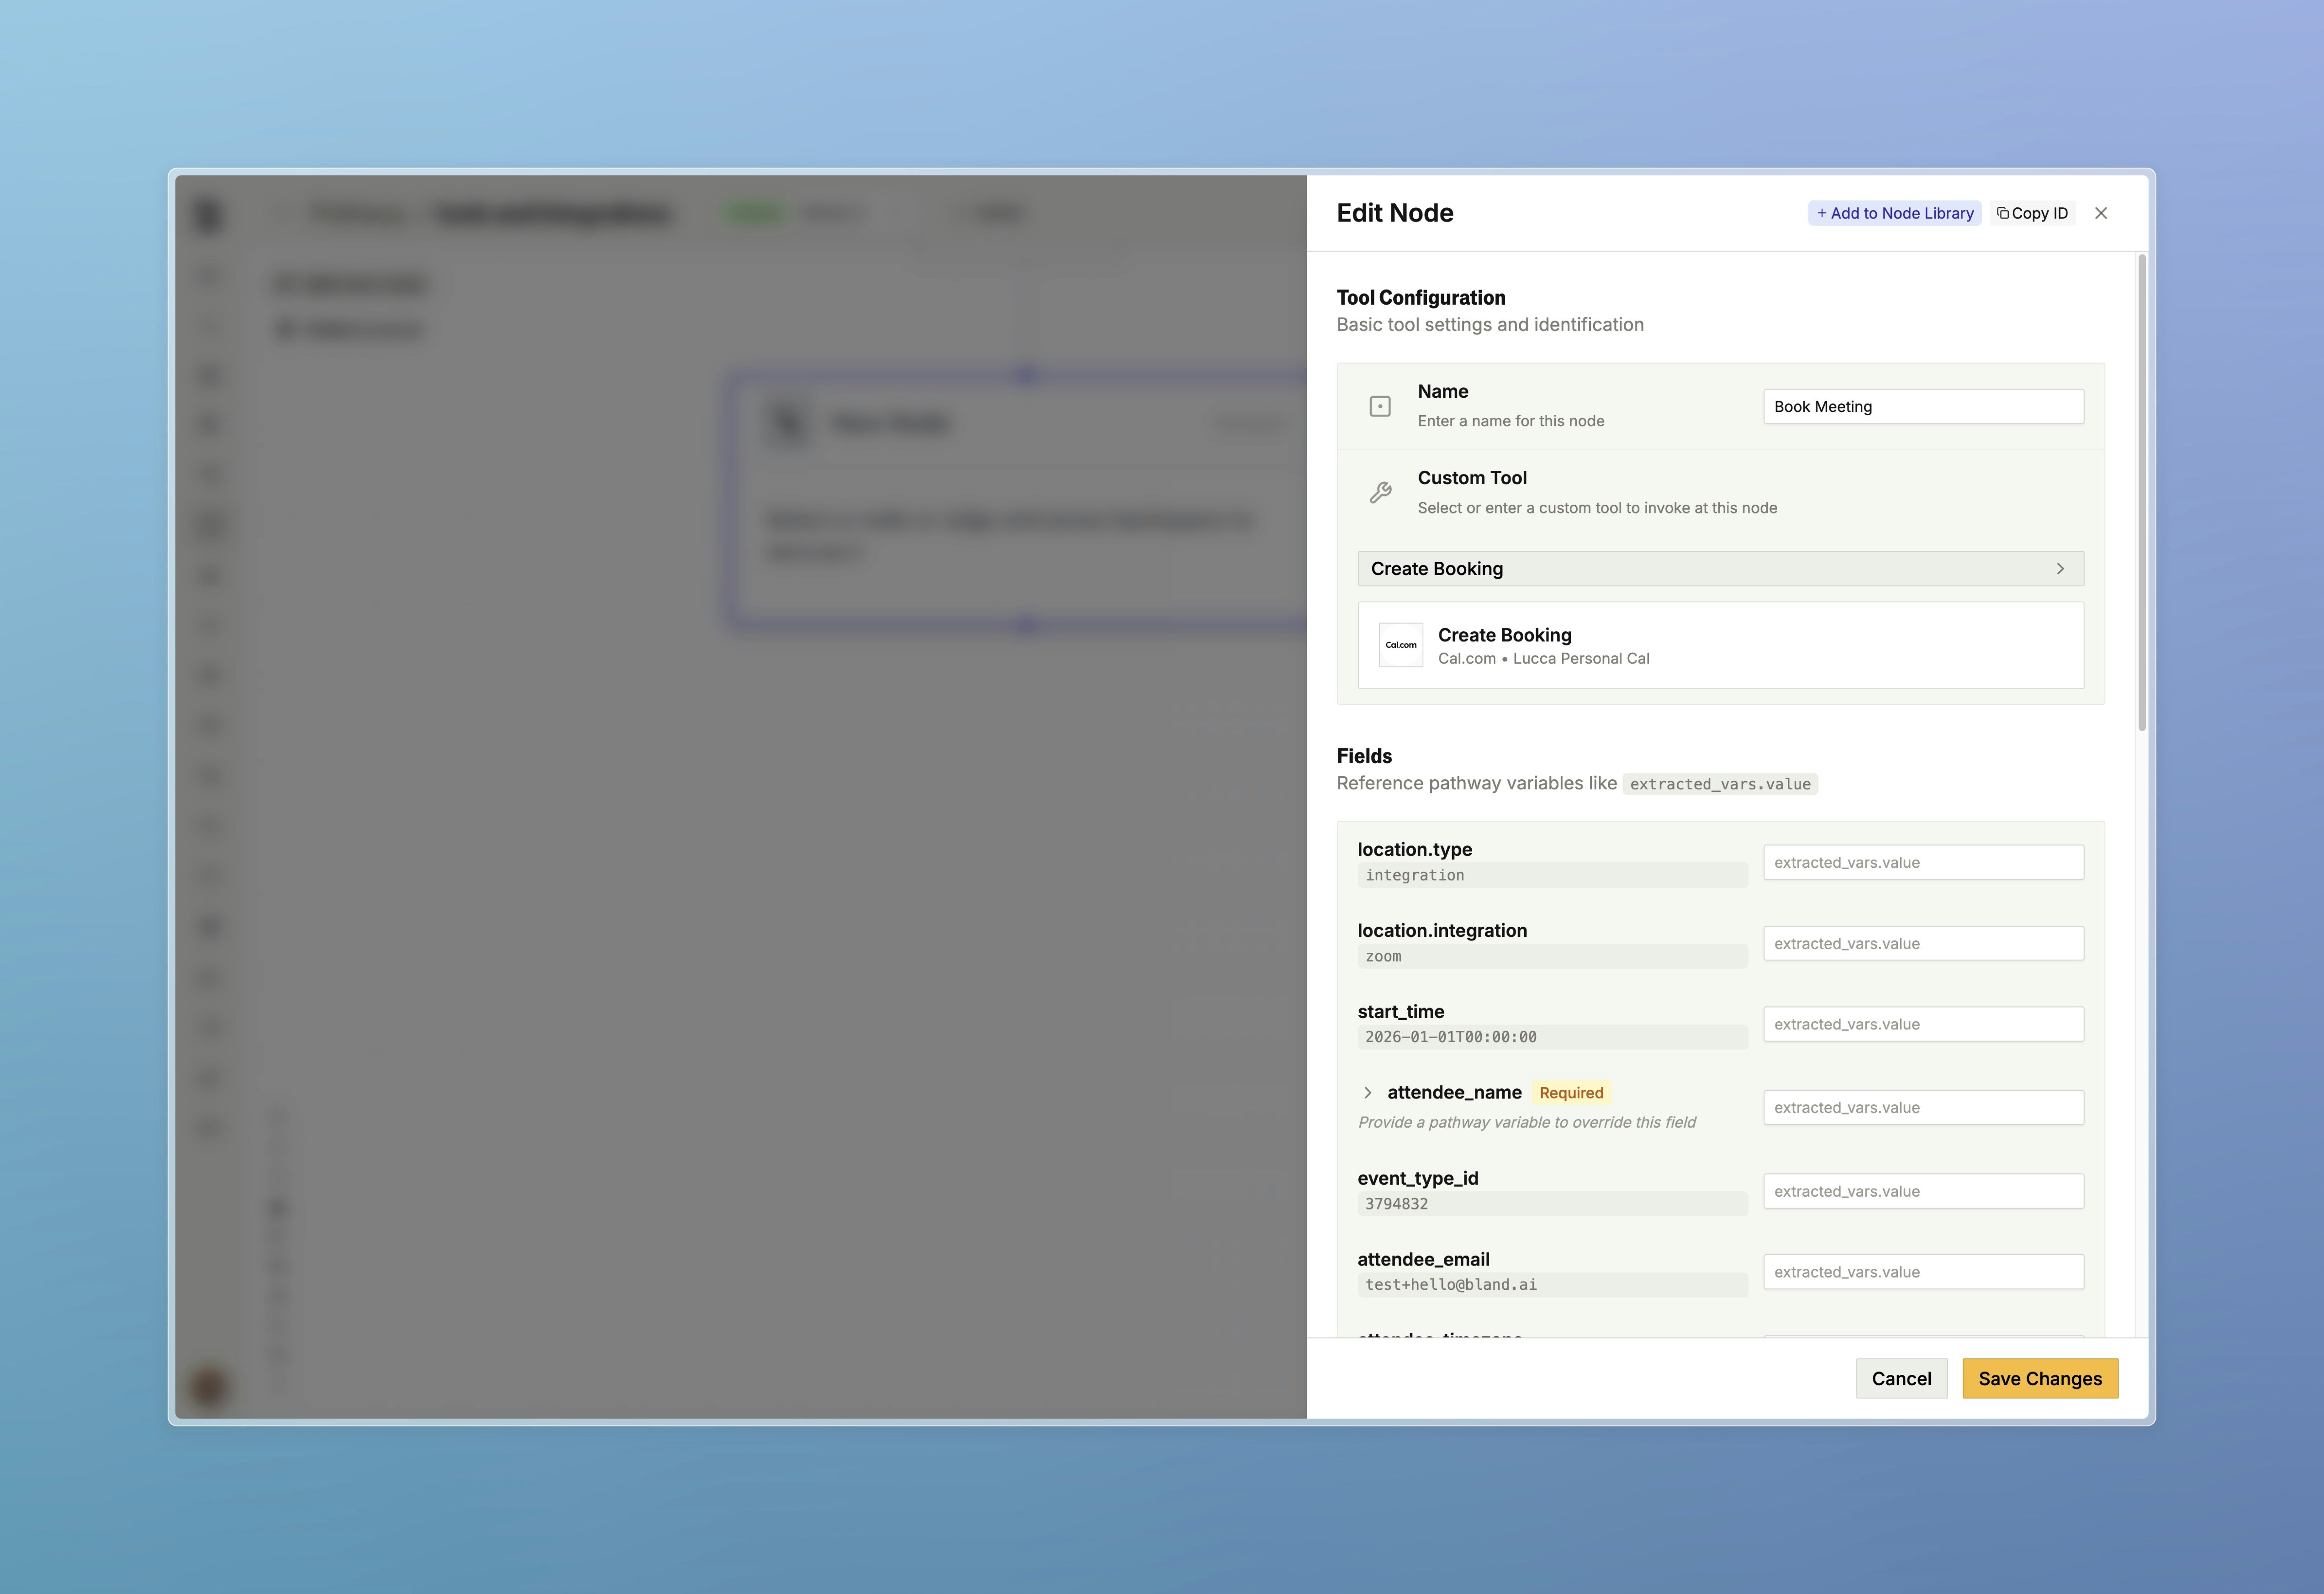Edit the Book Meeting name field

pos(1922,406)
